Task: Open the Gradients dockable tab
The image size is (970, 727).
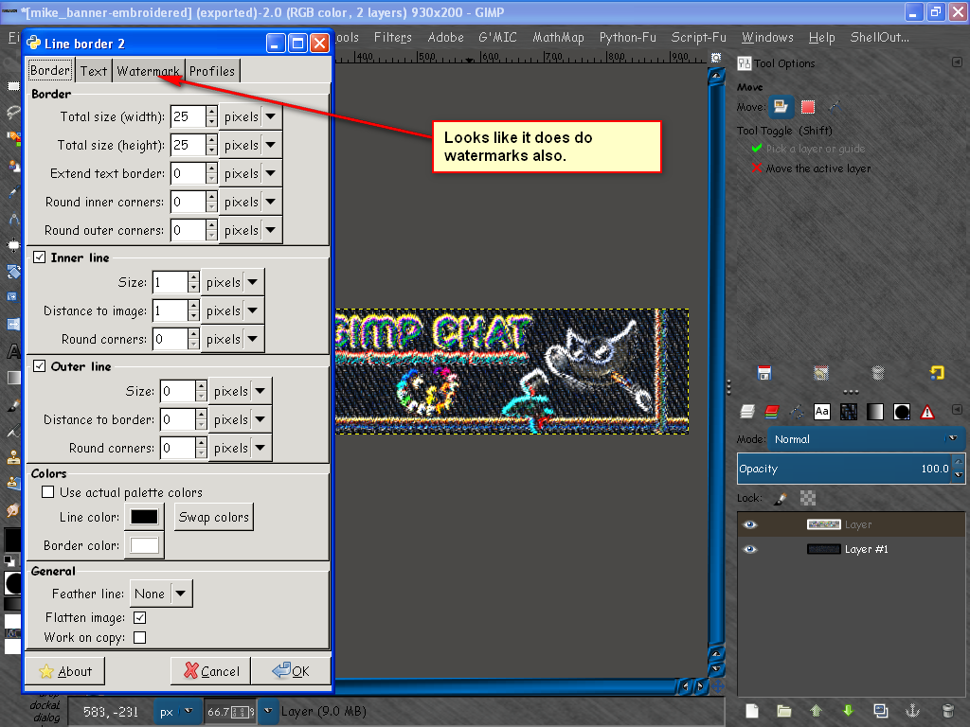Action: tap(874, 412)
